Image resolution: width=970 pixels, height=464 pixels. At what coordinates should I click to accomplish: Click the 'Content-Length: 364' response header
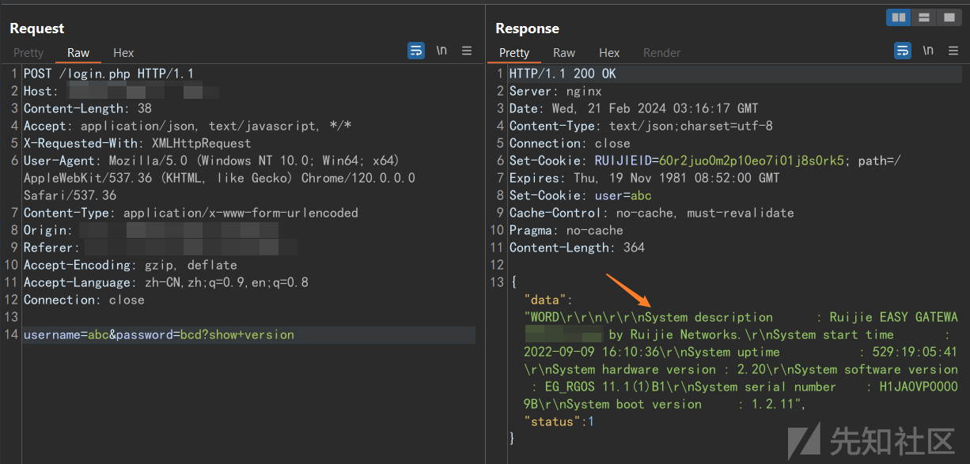click(577, 247)
